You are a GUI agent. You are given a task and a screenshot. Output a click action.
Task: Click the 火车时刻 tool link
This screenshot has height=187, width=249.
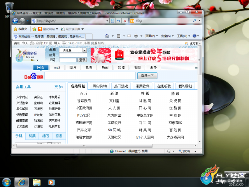(x=22, y=97)
